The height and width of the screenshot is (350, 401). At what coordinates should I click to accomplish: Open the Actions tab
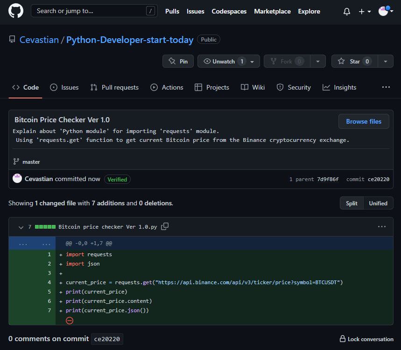click(x=167, y=87)
